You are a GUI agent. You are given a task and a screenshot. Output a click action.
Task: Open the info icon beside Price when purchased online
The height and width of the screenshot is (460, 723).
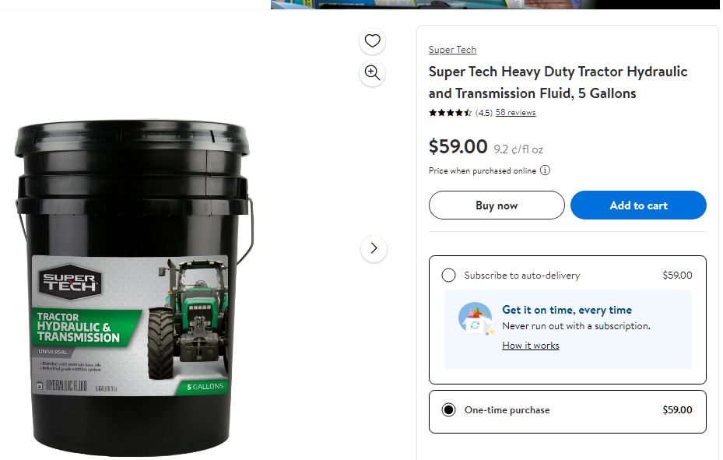[x=545, y=170]
